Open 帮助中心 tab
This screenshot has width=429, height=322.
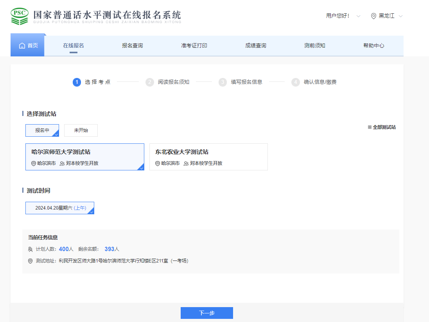coord(374,46)
